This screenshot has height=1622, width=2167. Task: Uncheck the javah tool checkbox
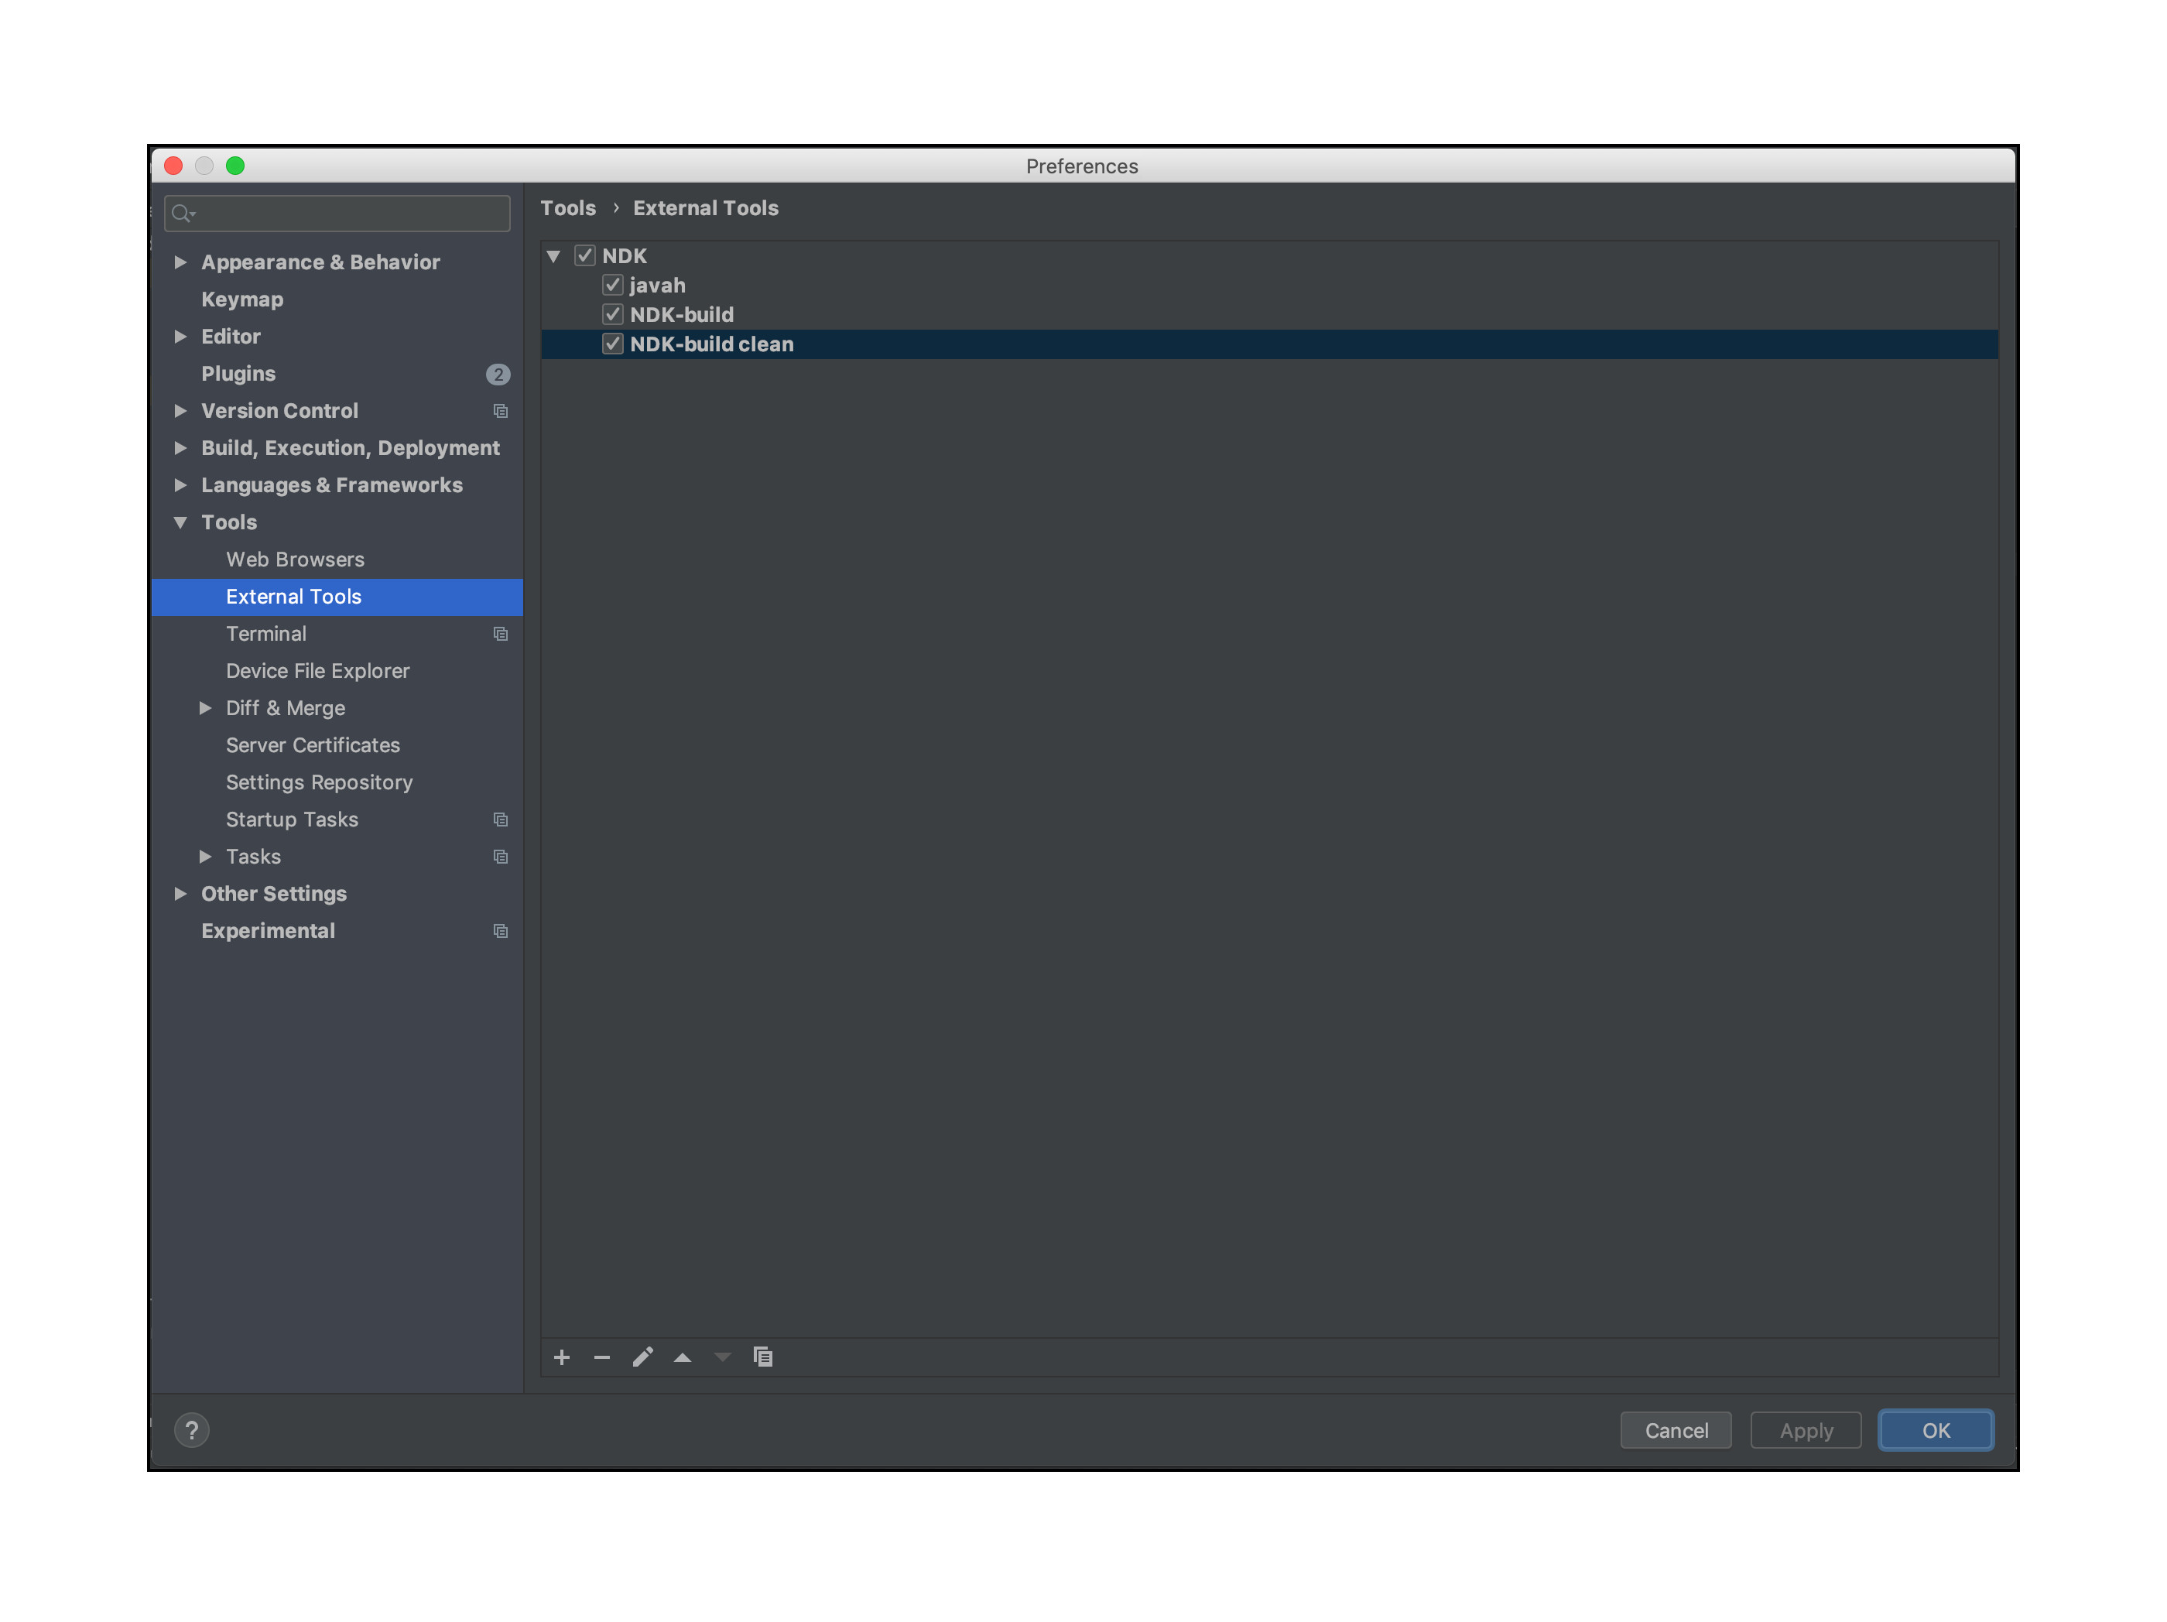(613, 285)
